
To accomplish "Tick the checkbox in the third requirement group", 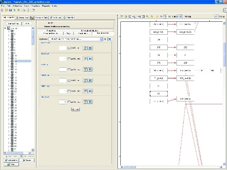I will coord(69,70).
